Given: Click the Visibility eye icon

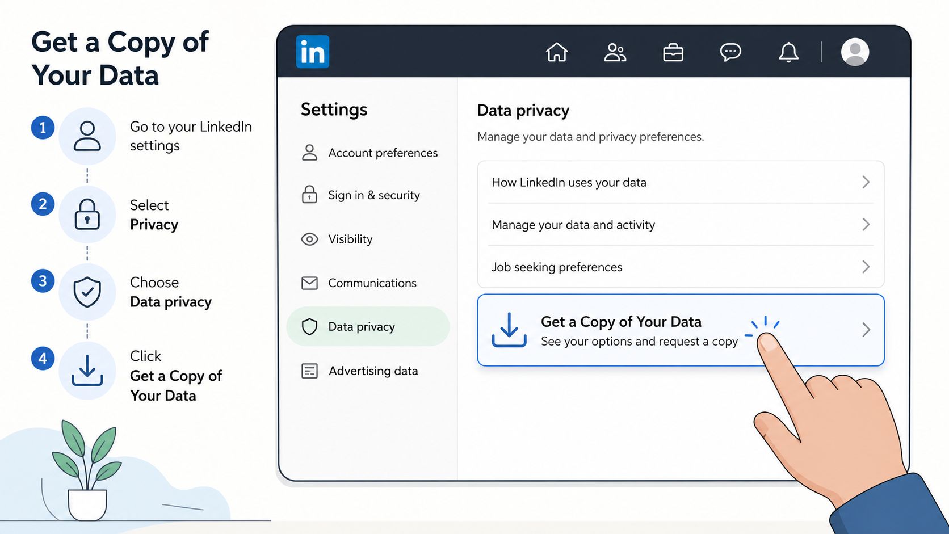Looking at the screenshot, I should coord(309,239).
